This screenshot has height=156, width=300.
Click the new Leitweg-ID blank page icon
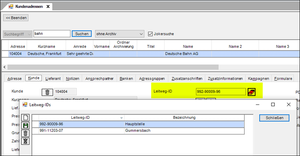[26, 118]
